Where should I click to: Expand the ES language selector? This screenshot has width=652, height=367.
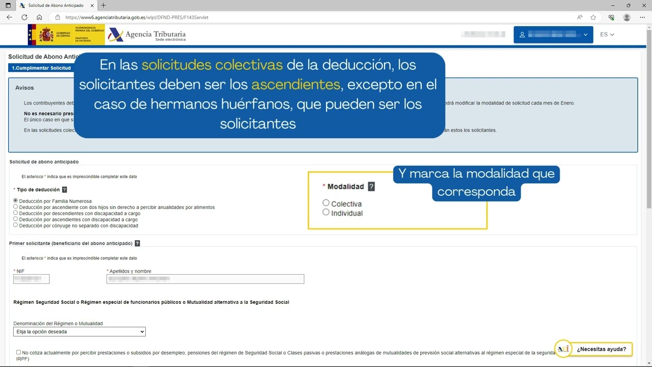tap(607, 35)
